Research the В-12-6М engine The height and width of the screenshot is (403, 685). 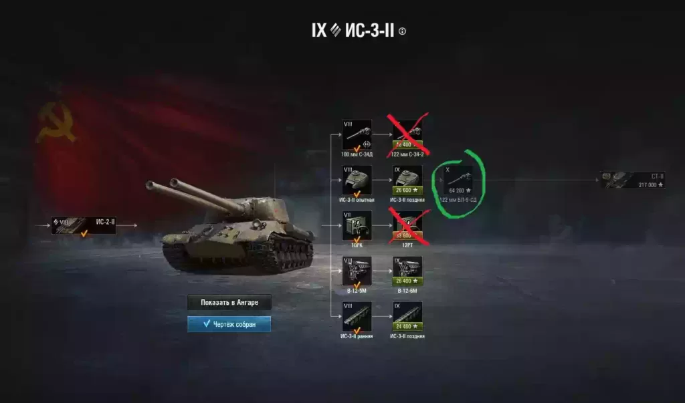coord(407,271)
